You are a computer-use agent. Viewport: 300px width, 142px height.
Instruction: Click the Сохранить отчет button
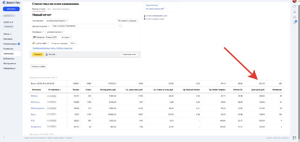129,54
